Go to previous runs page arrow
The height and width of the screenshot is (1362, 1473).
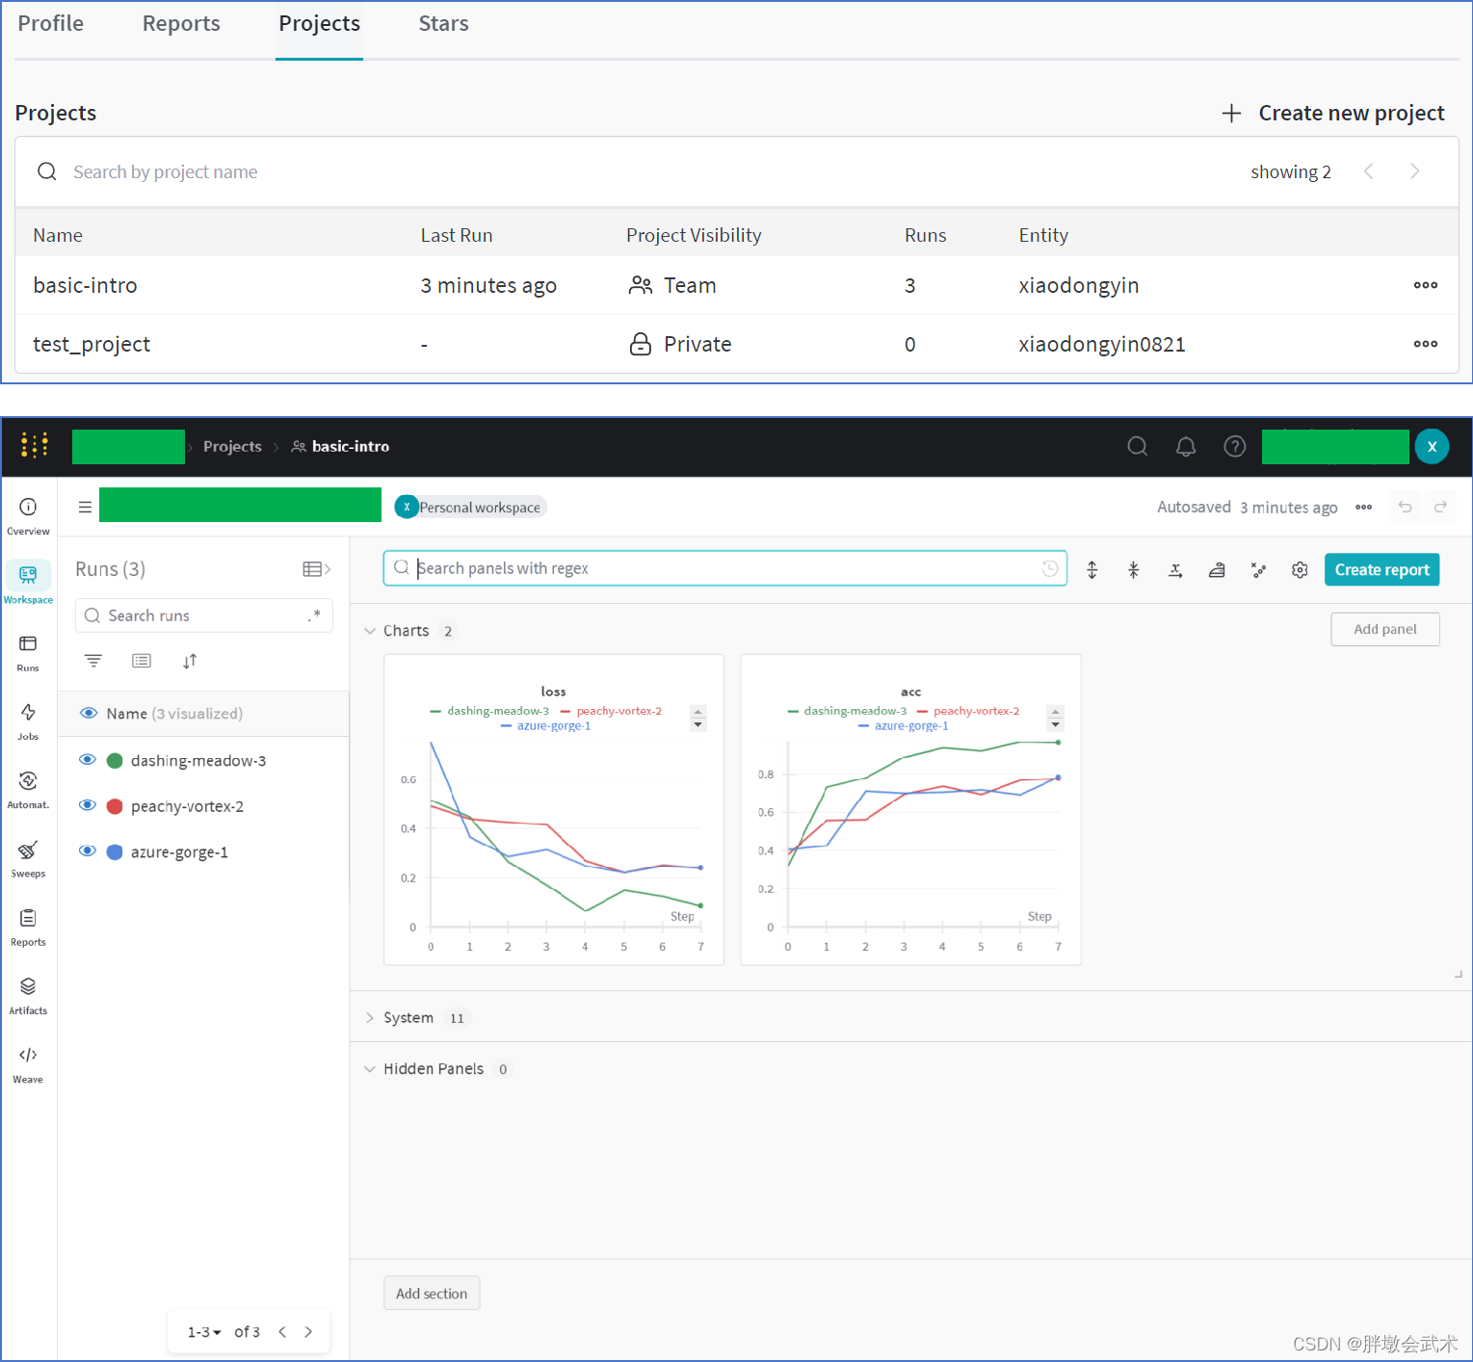[x=282, y=1332]
